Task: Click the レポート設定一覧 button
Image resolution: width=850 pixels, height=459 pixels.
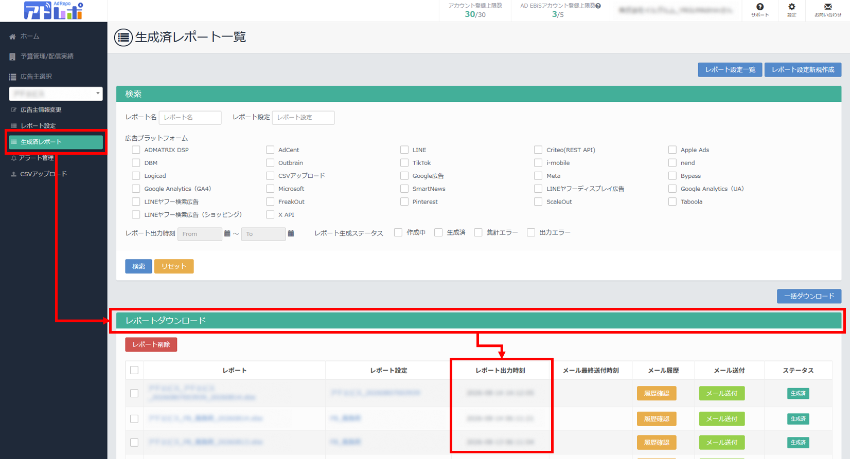Action: click(x=730, y=70)
